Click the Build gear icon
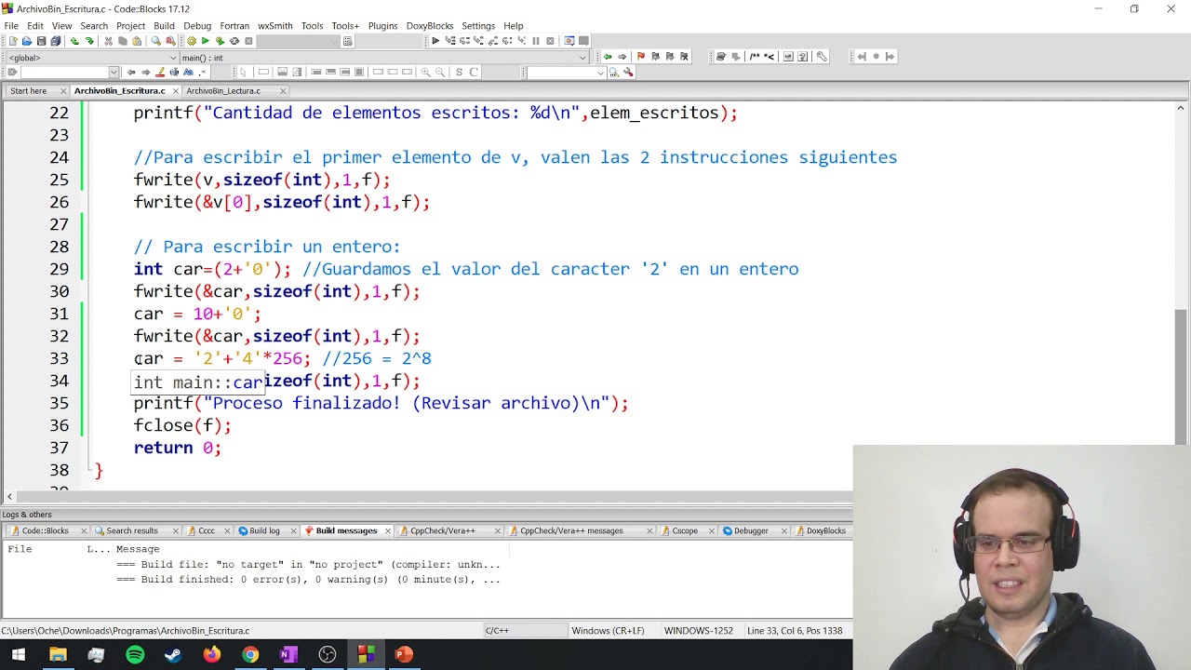Screen dimensions: 1191x670 tap(191, 41)
